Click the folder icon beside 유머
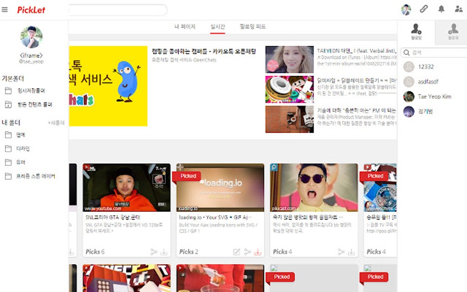The image size is (467, 292). (x=8, y=162)
